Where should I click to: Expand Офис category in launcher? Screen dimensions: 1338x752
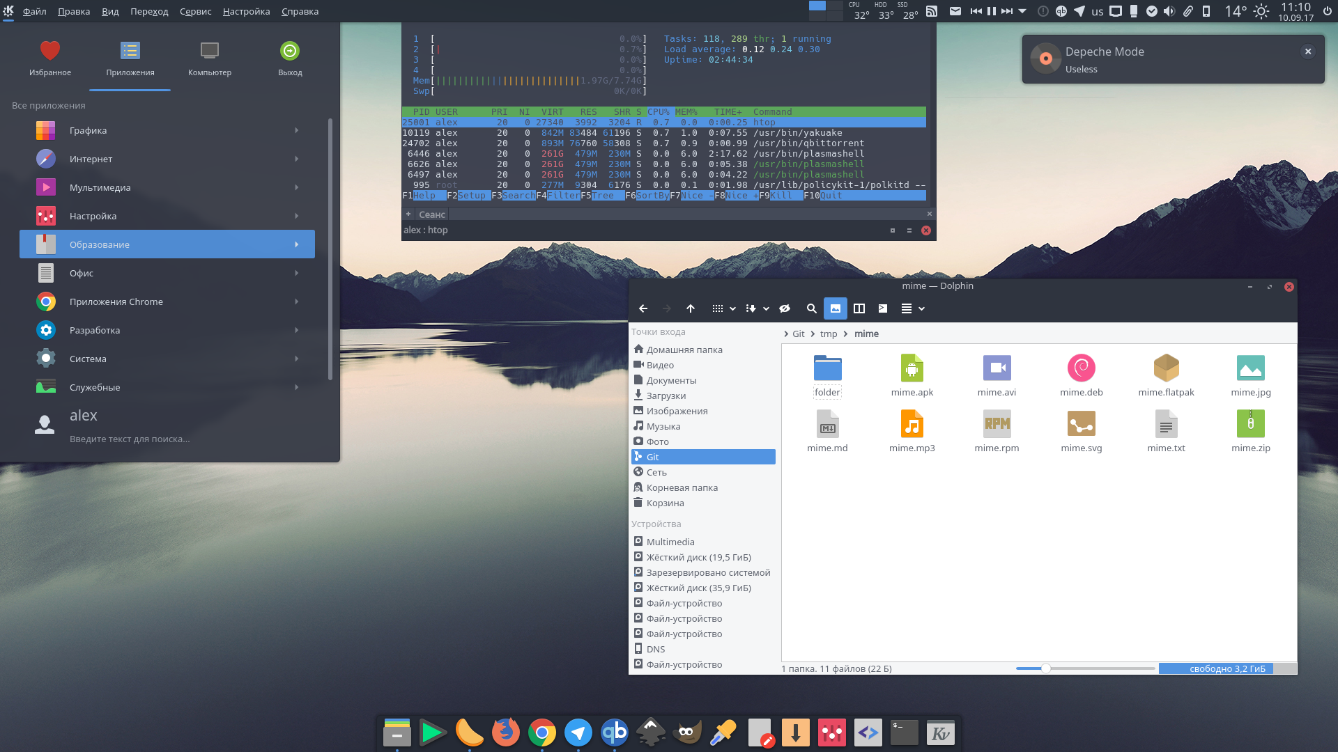(x=167, y=273)
